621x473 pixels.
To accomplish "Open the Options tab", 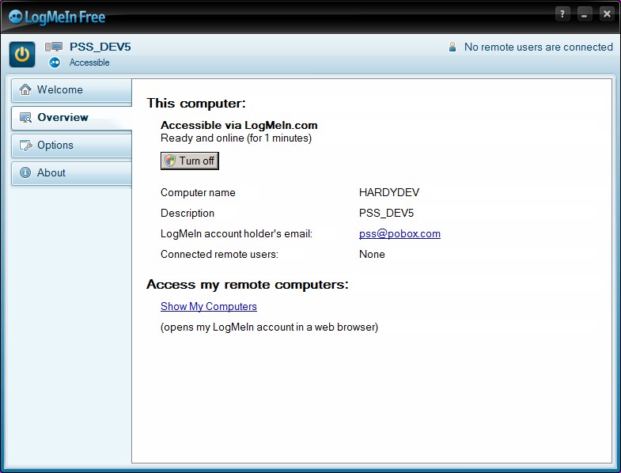I will (x=72, y=146).
